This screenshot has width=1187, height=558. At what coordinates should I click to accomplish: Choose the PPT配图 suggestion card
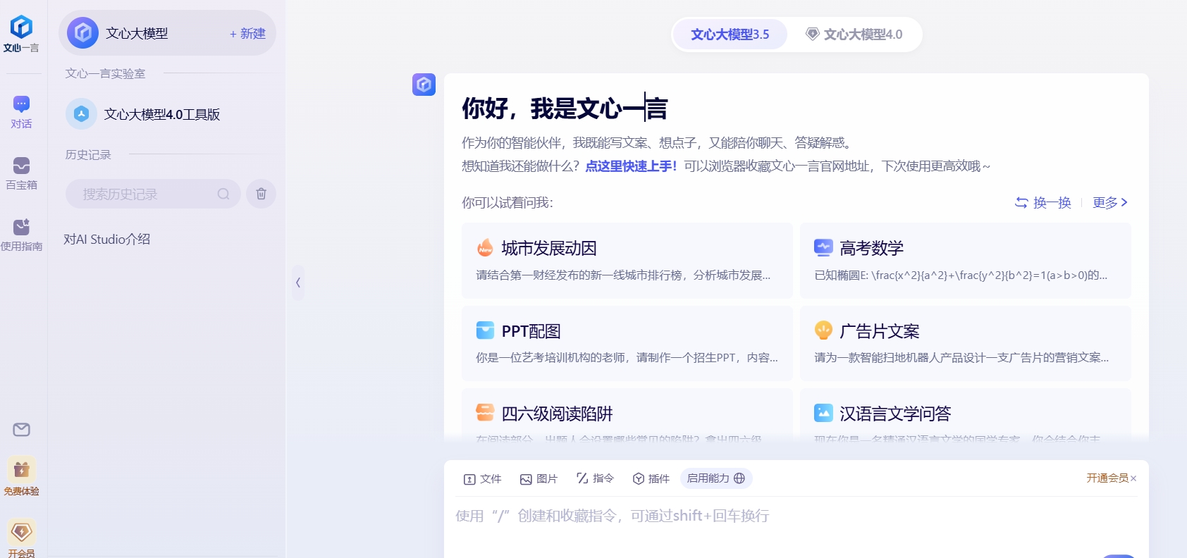point(627,343)
